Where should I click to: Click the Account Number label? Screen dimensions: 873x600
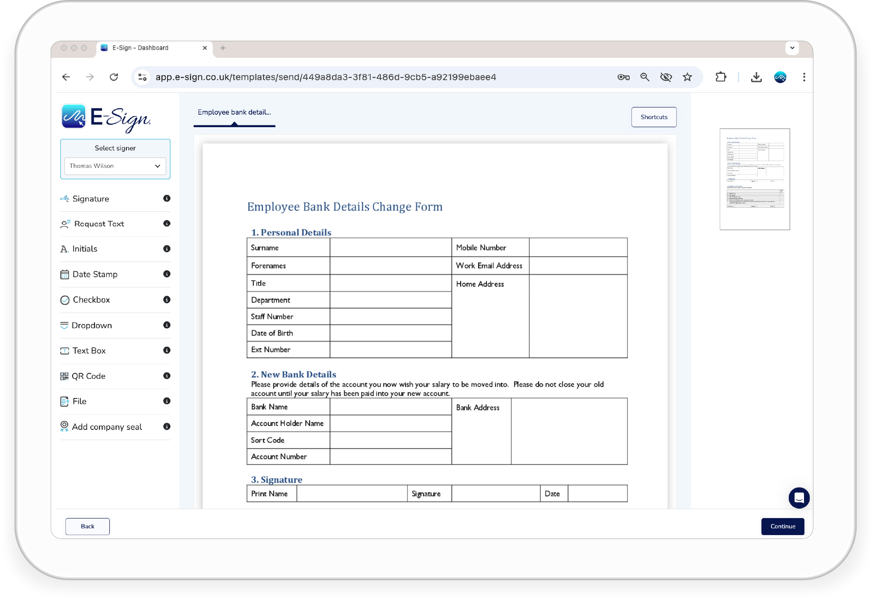click(279, 457)
